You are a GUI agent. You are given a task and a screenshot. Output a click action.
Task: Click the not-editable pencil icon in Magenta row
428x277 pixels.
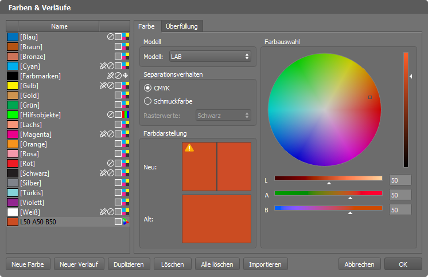tap(103, 134)
